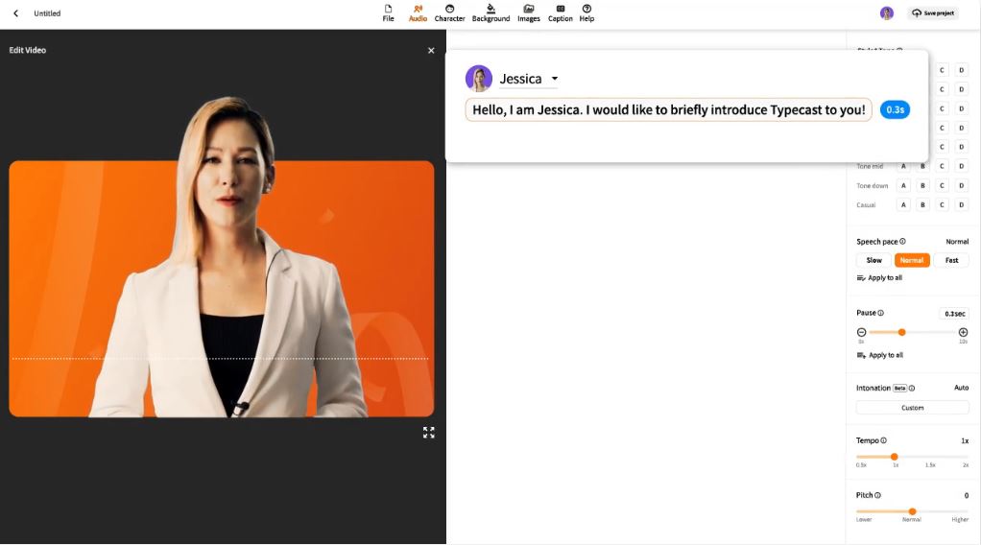Expand video preview to fullscreen
This screenshot has height=545, width=981.
click(x=428, y=433)
